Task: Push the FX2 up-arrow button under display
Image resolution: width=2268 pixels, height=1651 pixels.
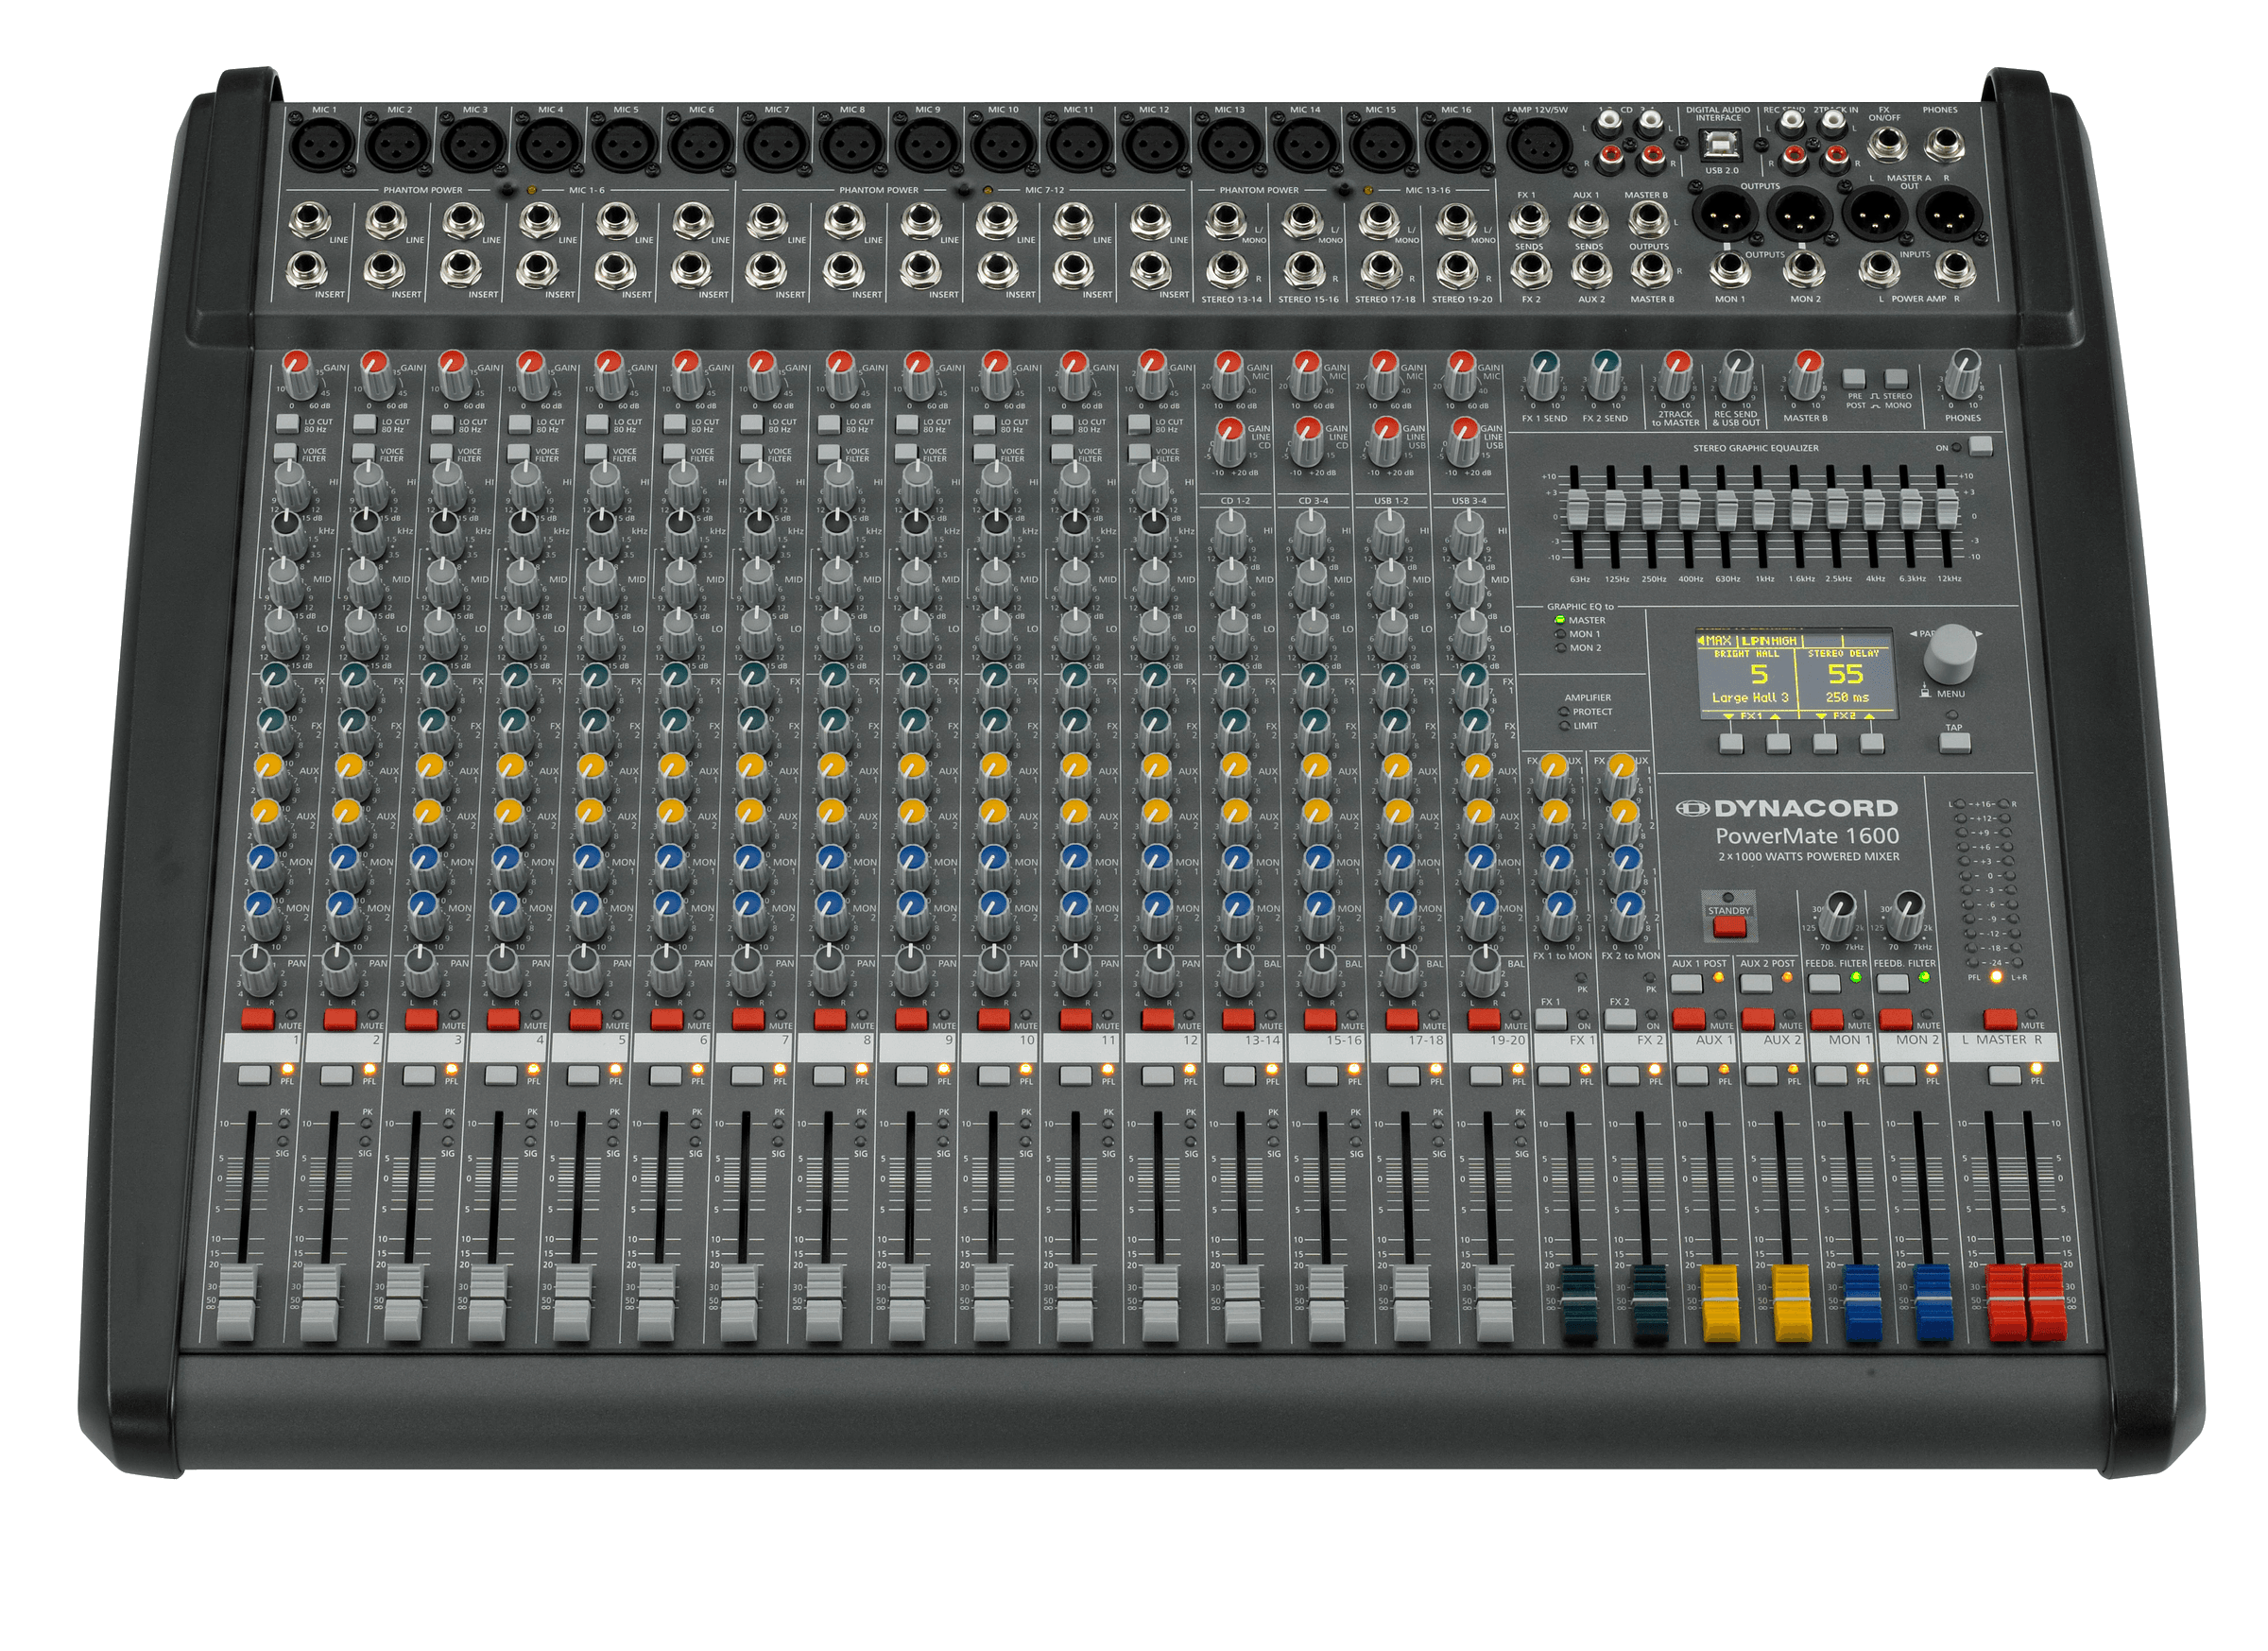Action: (x=1872, y=744)
